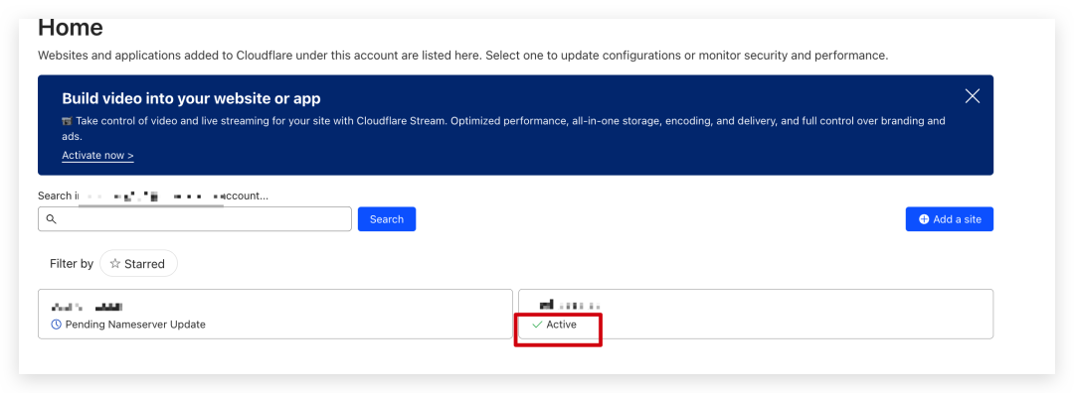Click the Build video into your website heading
Image resolution: width=1074 pixels, height=393 pixels.
pyautogui.click(x=191, y=98)
